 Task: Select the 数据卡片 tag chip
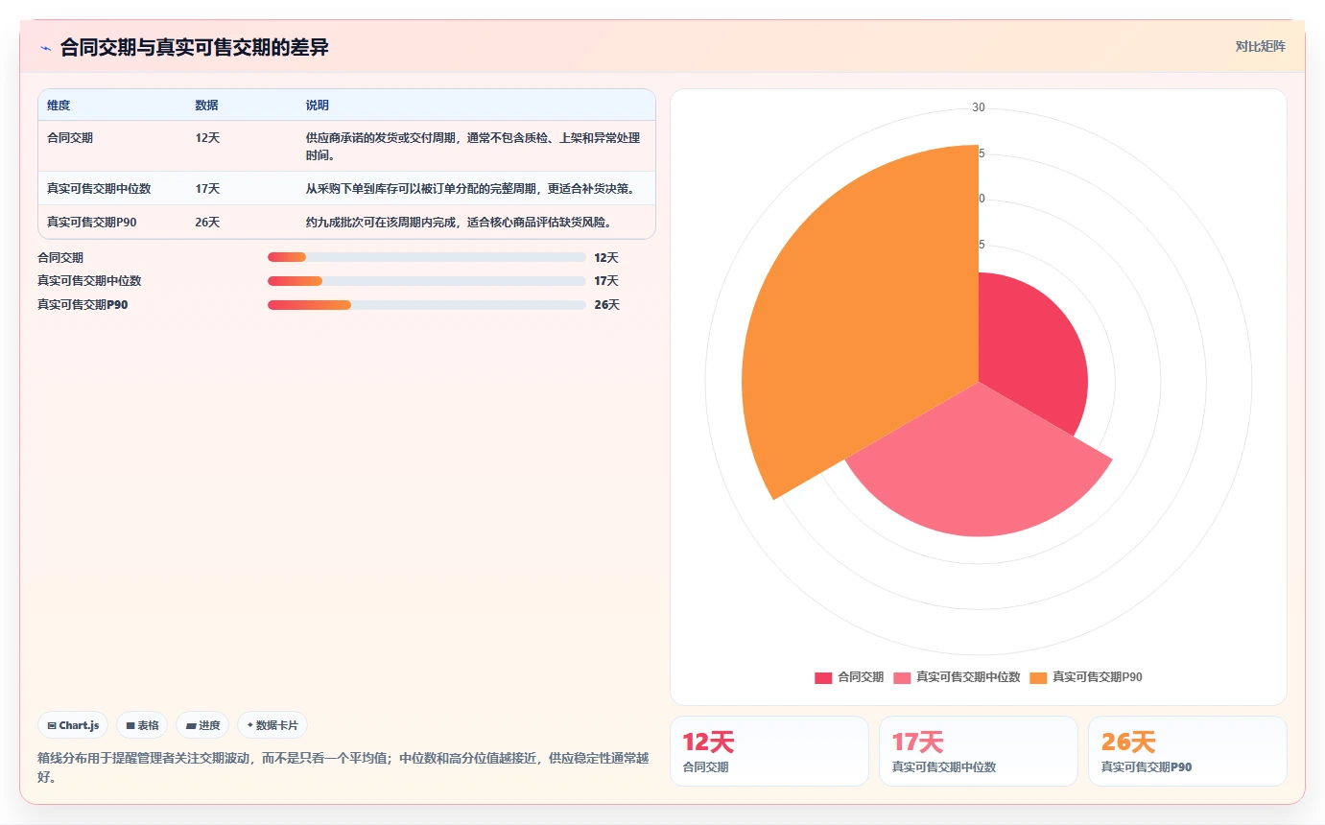coord(272,725)
